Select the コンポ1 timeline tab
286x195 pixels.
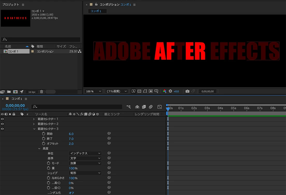pyautogui.click(x=17, y=99)
